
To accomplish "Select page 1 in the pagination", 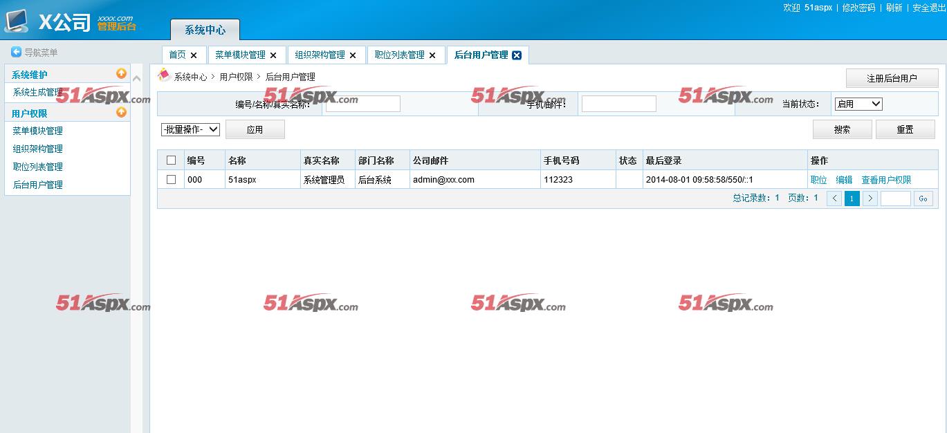I will pyautogui.click(x=852, y=199).
